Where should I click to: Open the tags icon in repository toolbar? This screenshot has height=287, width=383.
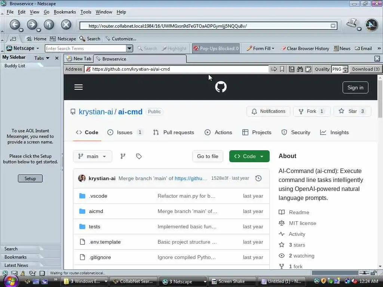[139, 156]
